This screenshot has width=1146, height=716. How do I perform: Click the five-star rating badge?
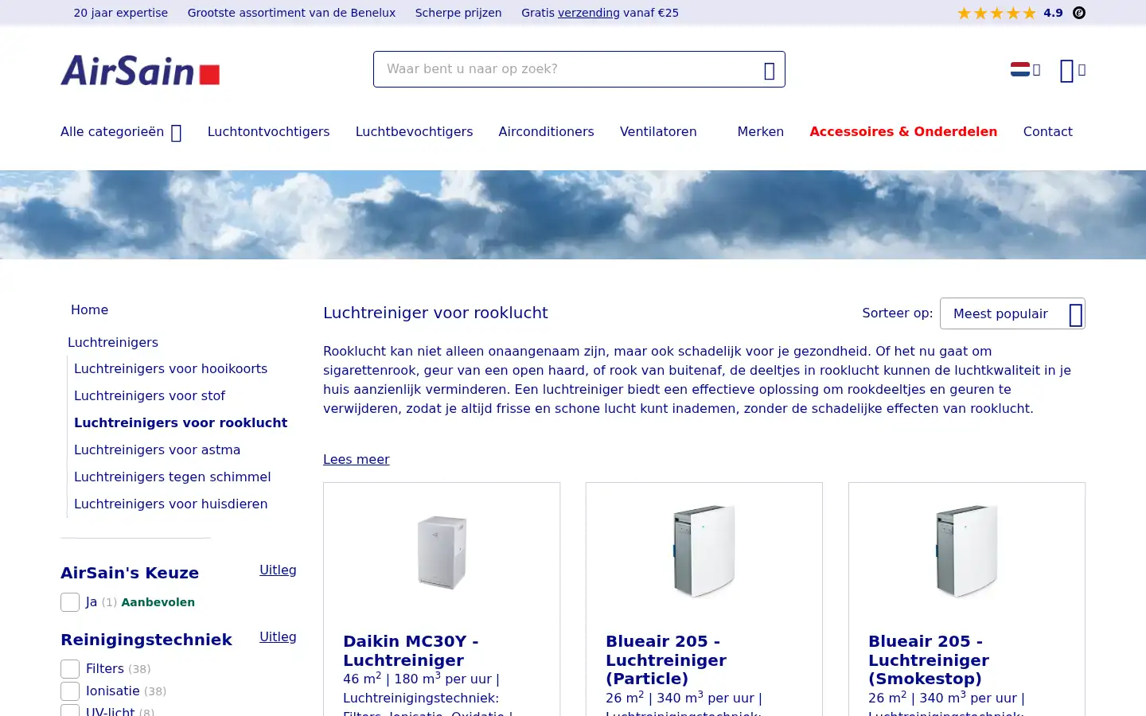click(x=996, y=13)
